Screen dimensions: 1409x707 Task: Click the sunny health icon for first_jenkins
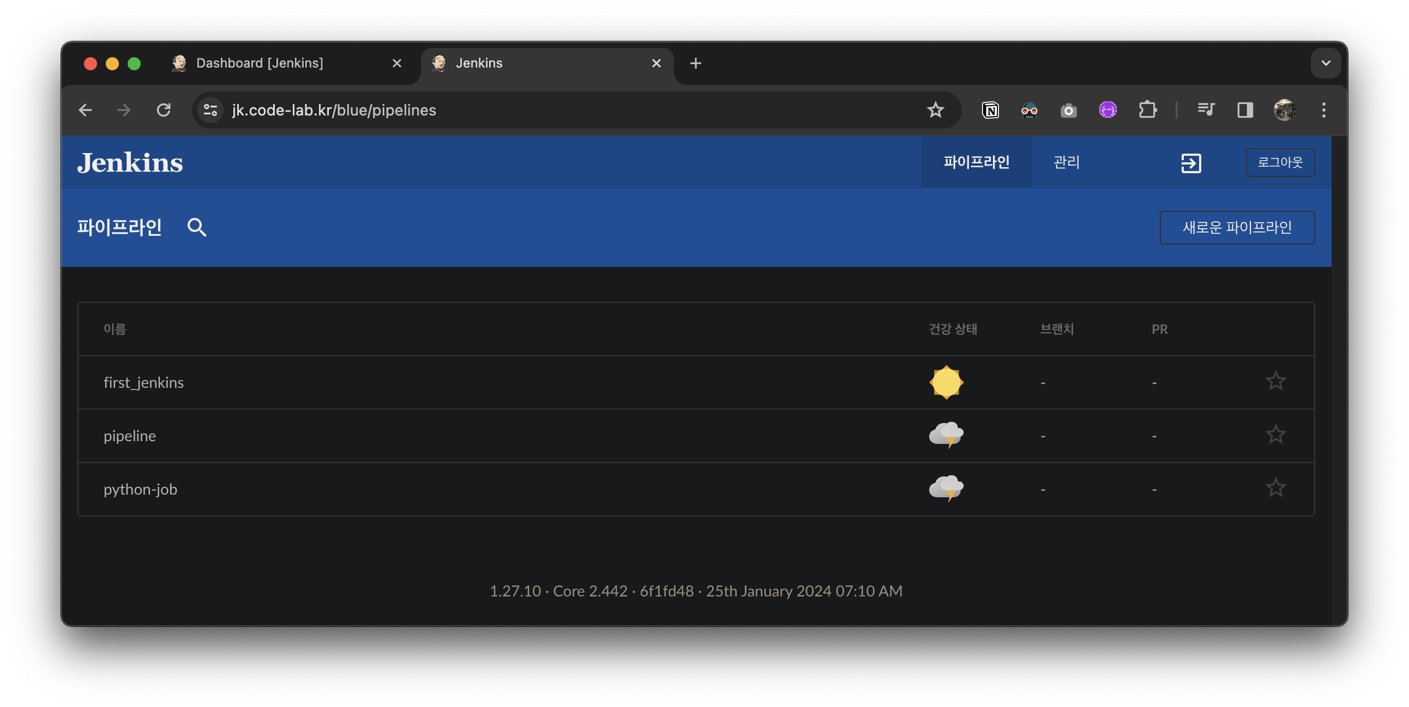point(946,382)
